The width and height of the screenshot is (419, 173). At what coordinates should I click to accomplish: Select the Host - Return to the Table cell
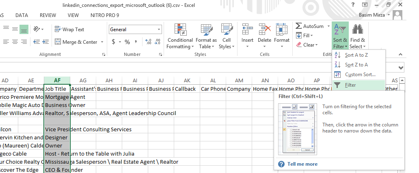point(57,154)
